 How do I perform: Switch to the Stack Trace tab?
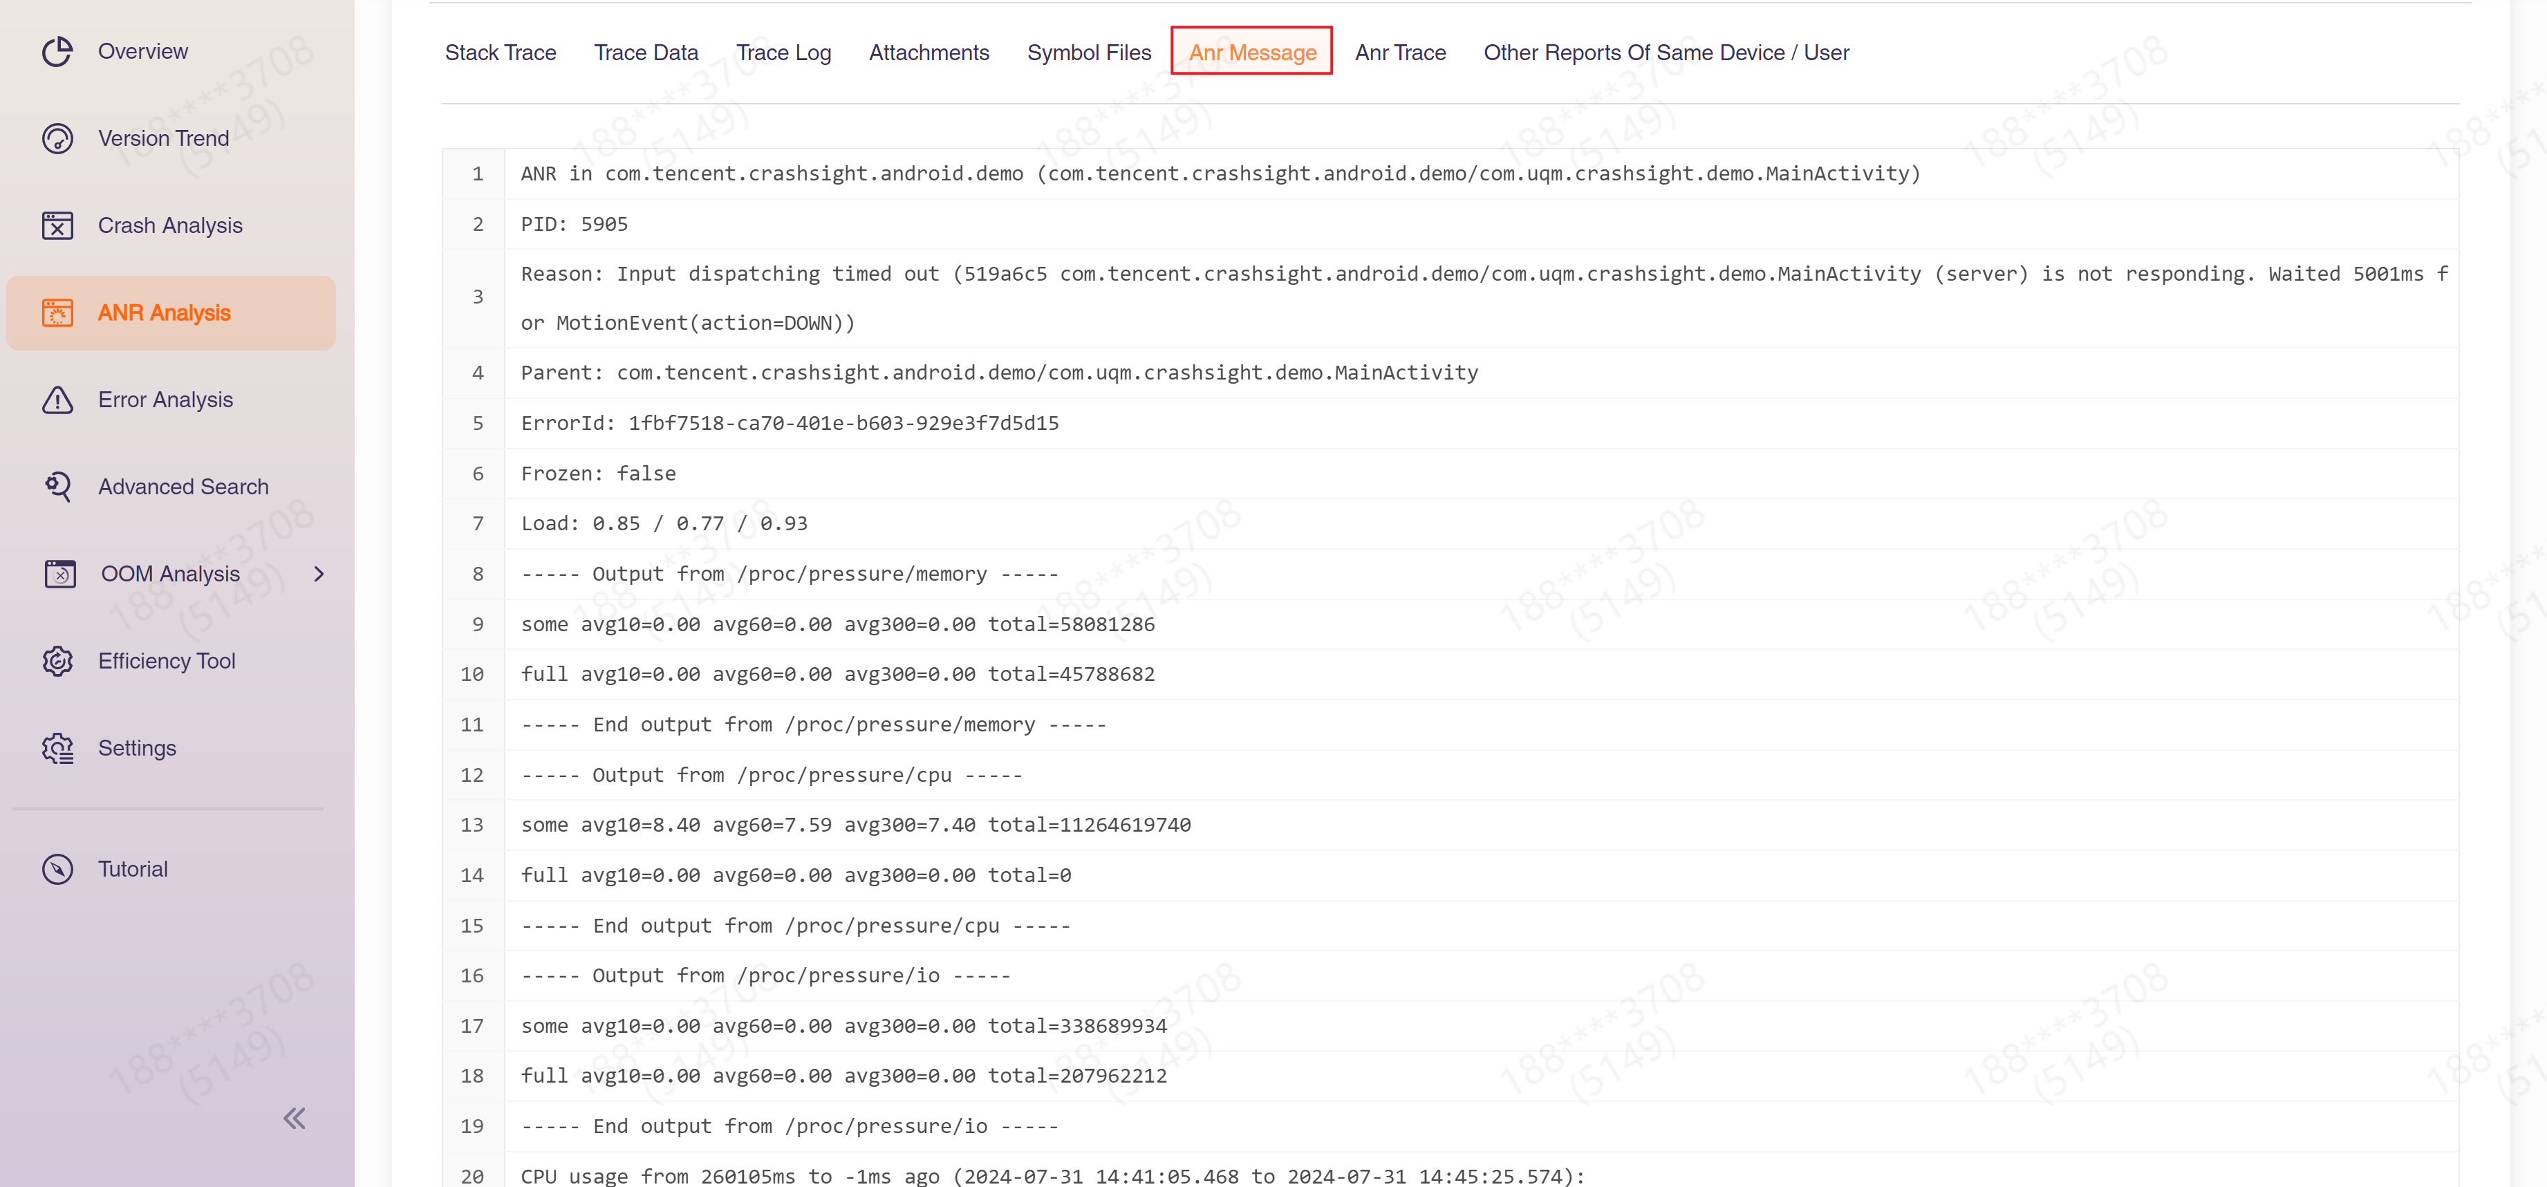[x=501, y=53]
